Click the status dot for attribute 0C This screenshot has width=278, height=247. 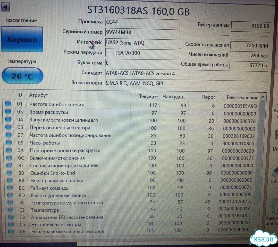click(x=9, y=158)
